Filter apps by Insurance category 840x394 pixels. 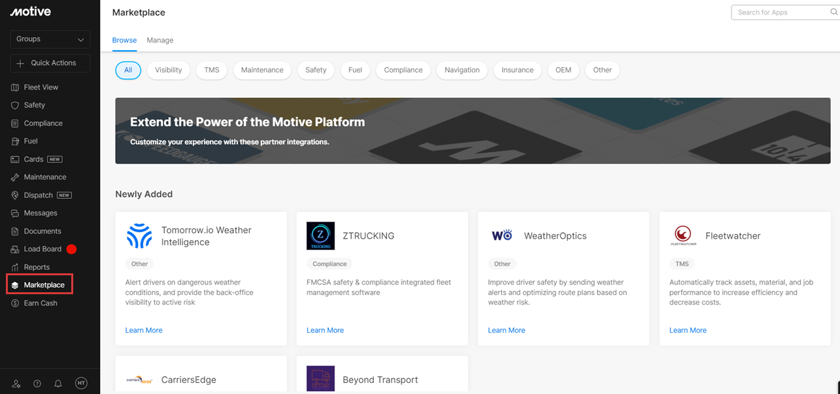click(x=518, y=70)
